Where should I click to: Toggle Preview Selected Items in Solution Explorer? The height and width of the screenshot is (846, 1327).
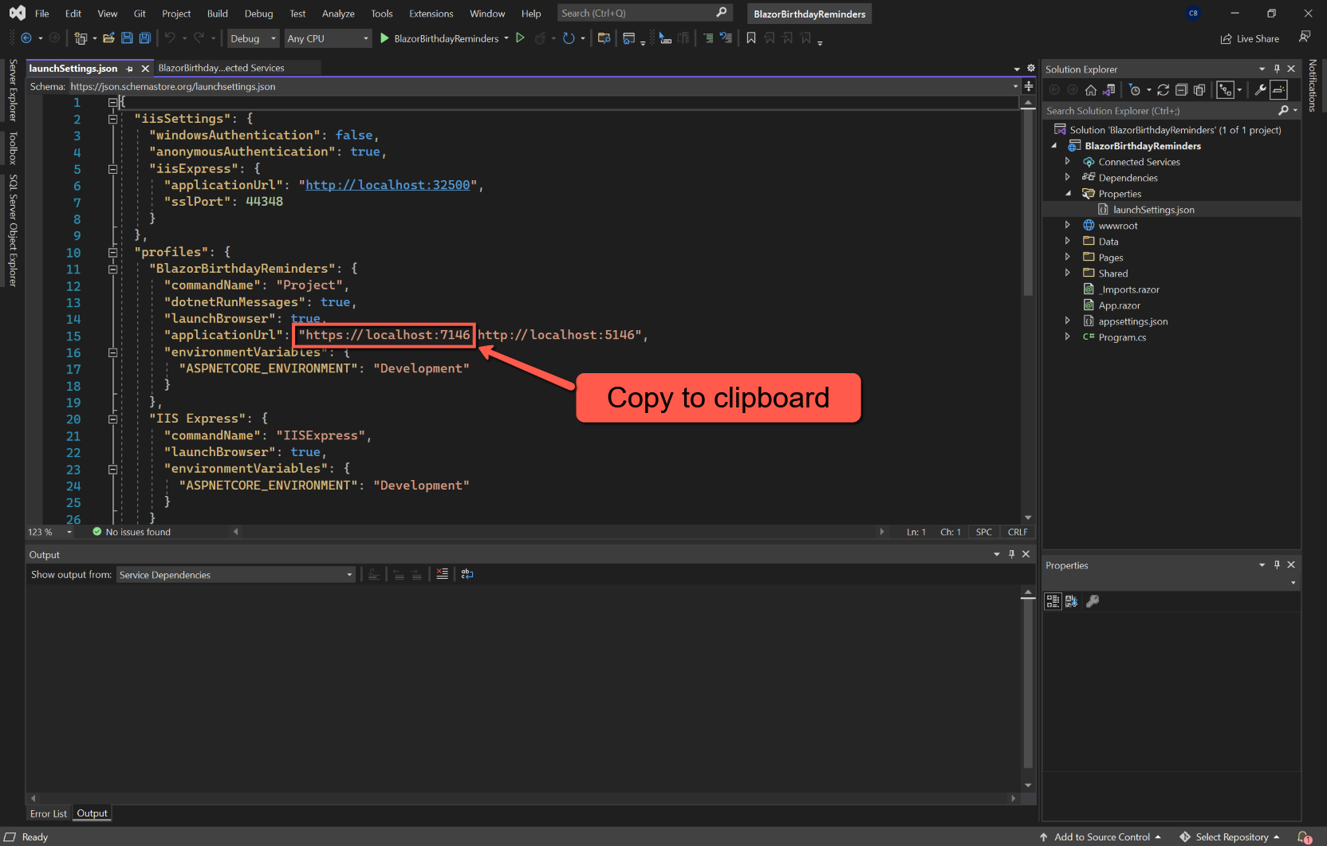coord(1278,90)
